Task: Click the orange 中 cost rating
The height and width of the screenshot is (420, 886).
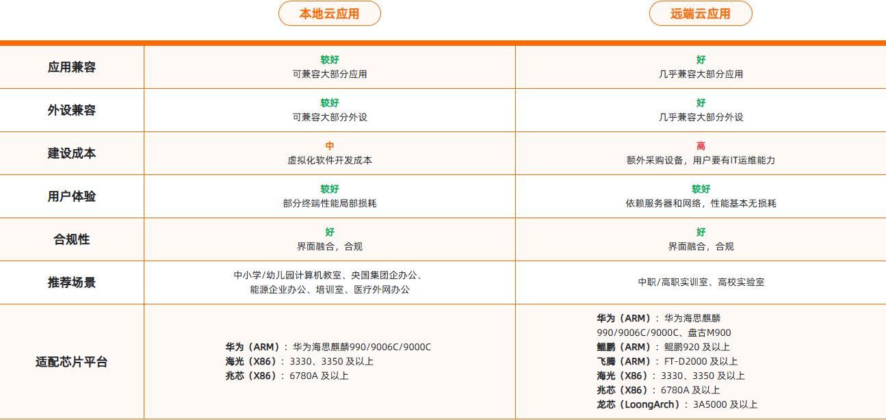Action: [x=330, y=146]
